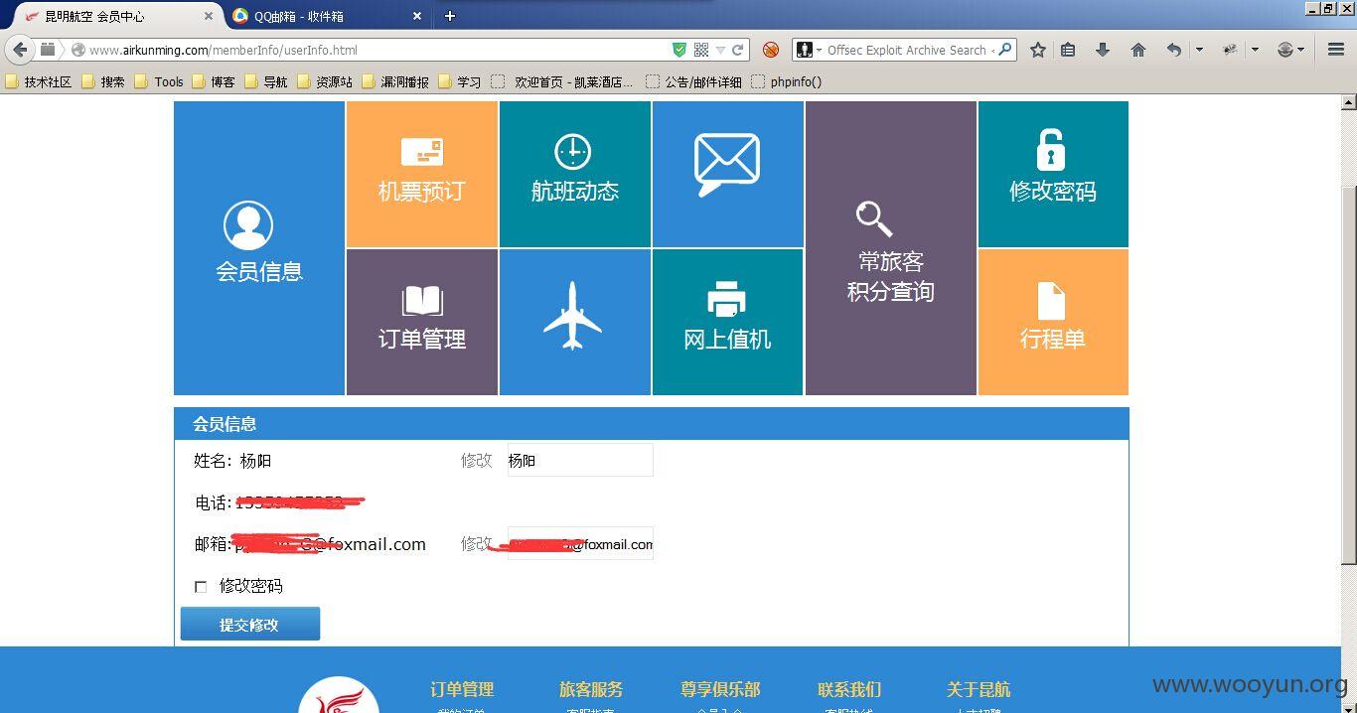Click footer heading 关于昆航
Screen dimensions: 1357x713
[x=979, y=689]
